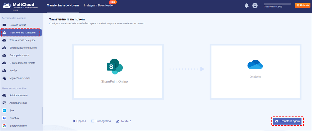Click the cart icon on Melhoria button
Image resolution: width=312 pixels, height=131 pixels.
tap(297, 5)
